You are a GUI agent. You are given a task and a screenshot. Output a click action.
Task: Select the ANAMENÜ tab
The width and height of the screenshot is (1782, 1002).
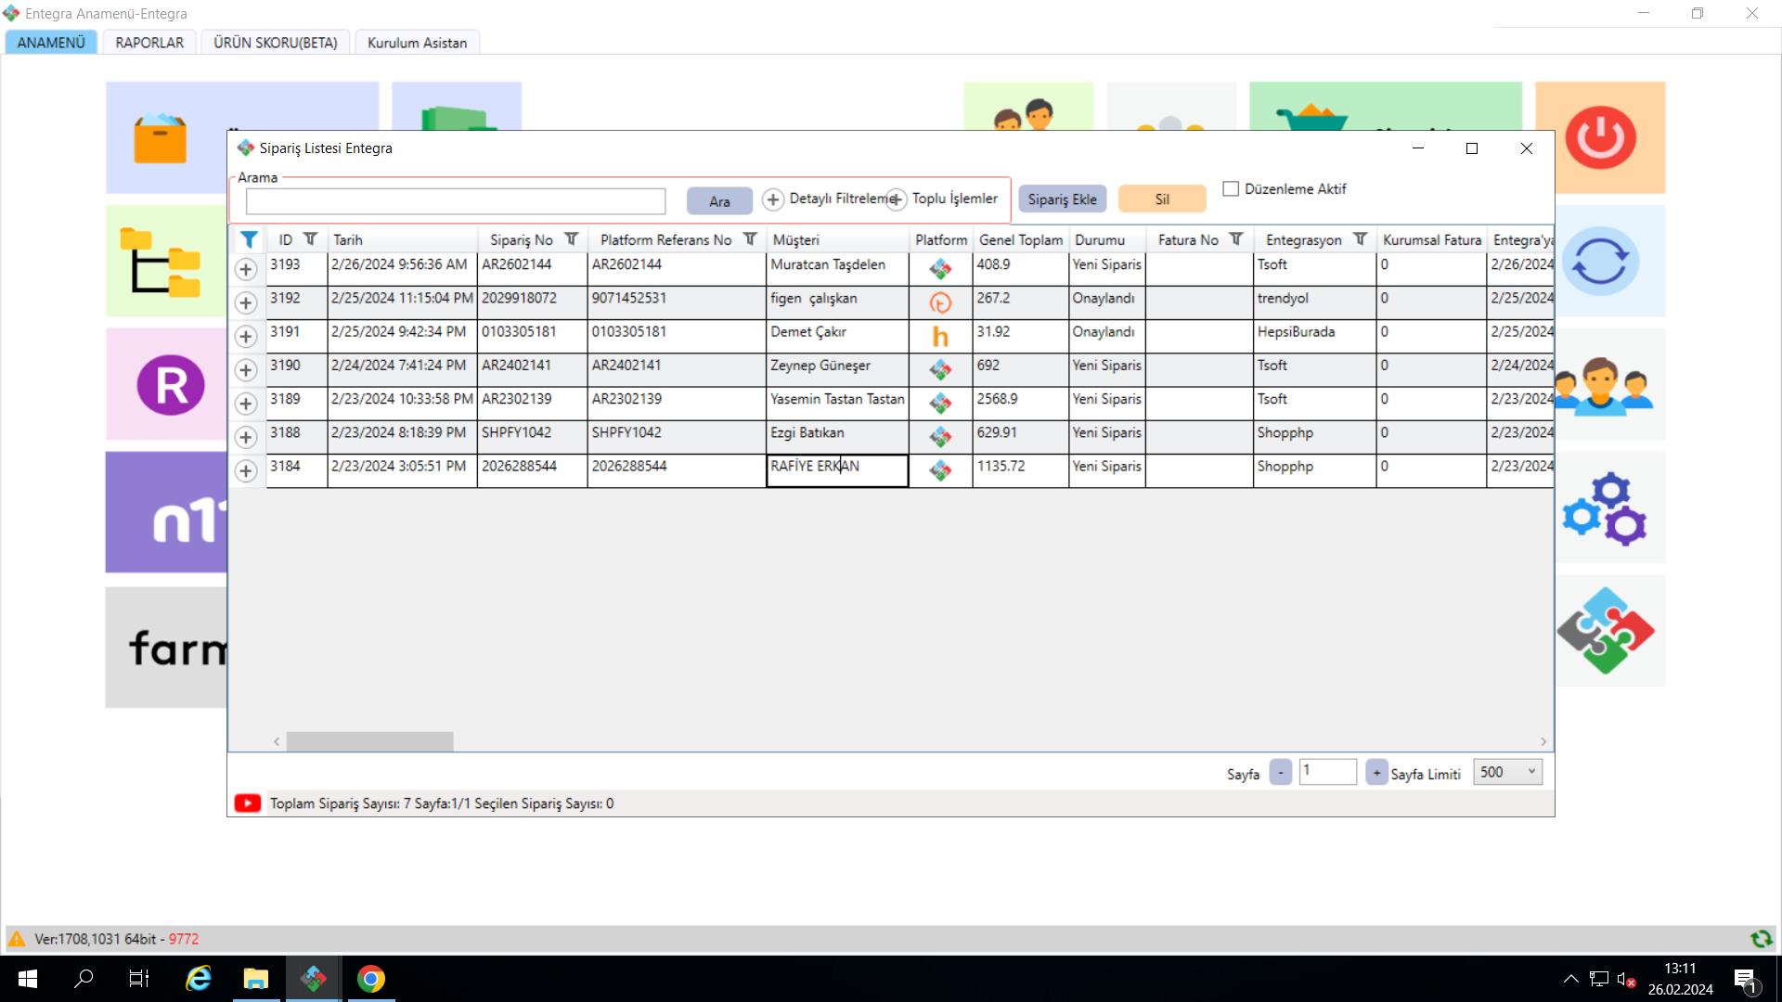click(51, 43)
